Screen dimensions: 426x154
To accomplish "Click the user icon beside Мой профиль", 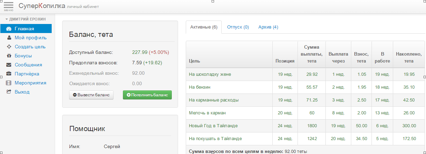I will click(x=9, y=38).
